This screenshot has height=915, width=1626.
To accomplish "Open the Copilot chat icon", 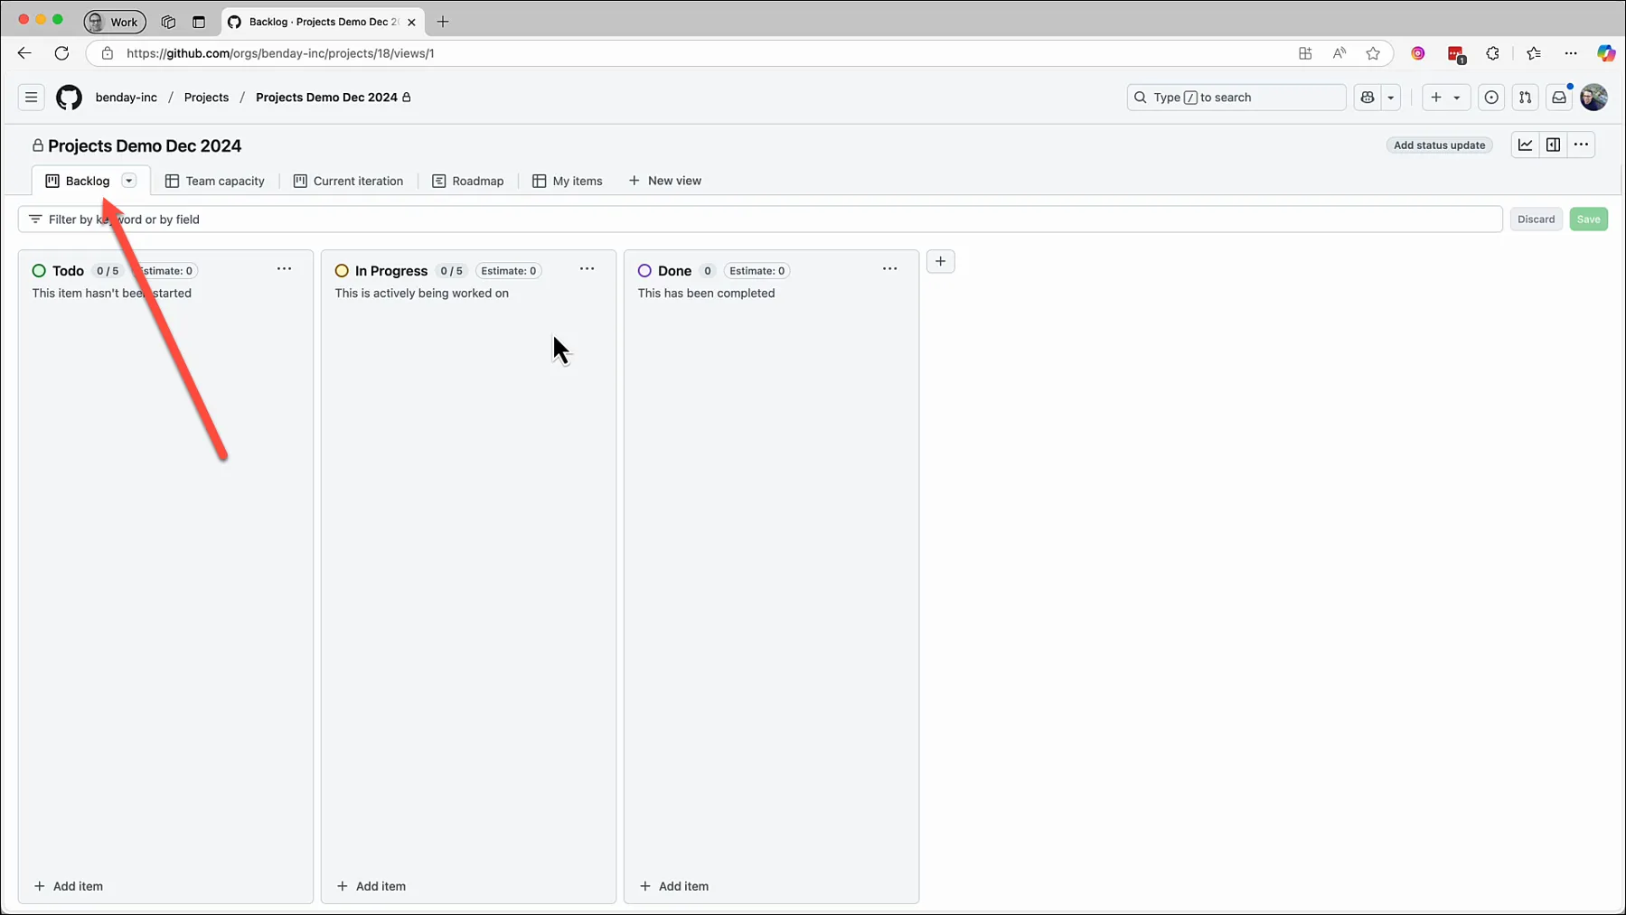I will tap(1368, 98).
